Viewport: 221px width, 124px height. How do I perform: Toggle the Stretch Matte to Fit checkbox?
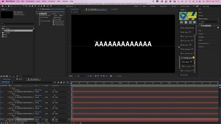(54, 21)
